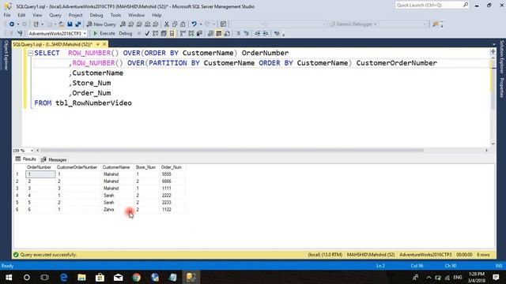This screenshot has width=506, height=284.
Task: Click the Database Engine Query icon
Action: (123, 24)
